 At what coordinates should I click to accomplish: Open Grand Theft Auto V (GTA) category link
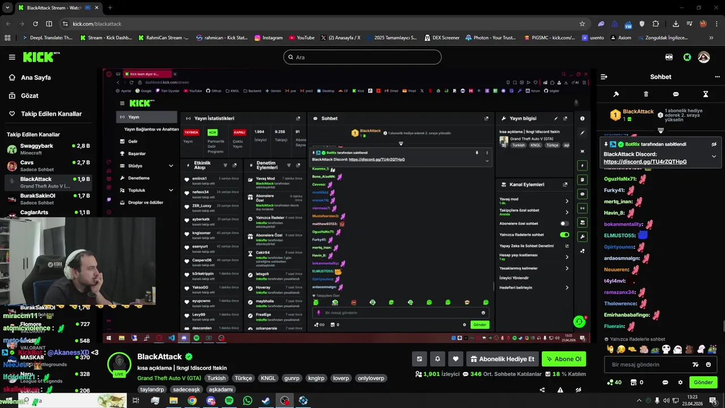point(169,378)
